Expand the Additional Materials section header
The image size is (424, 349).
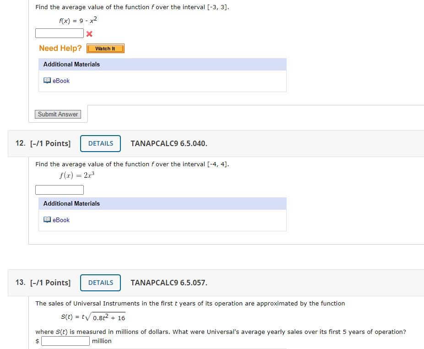(x=71, y=64)
